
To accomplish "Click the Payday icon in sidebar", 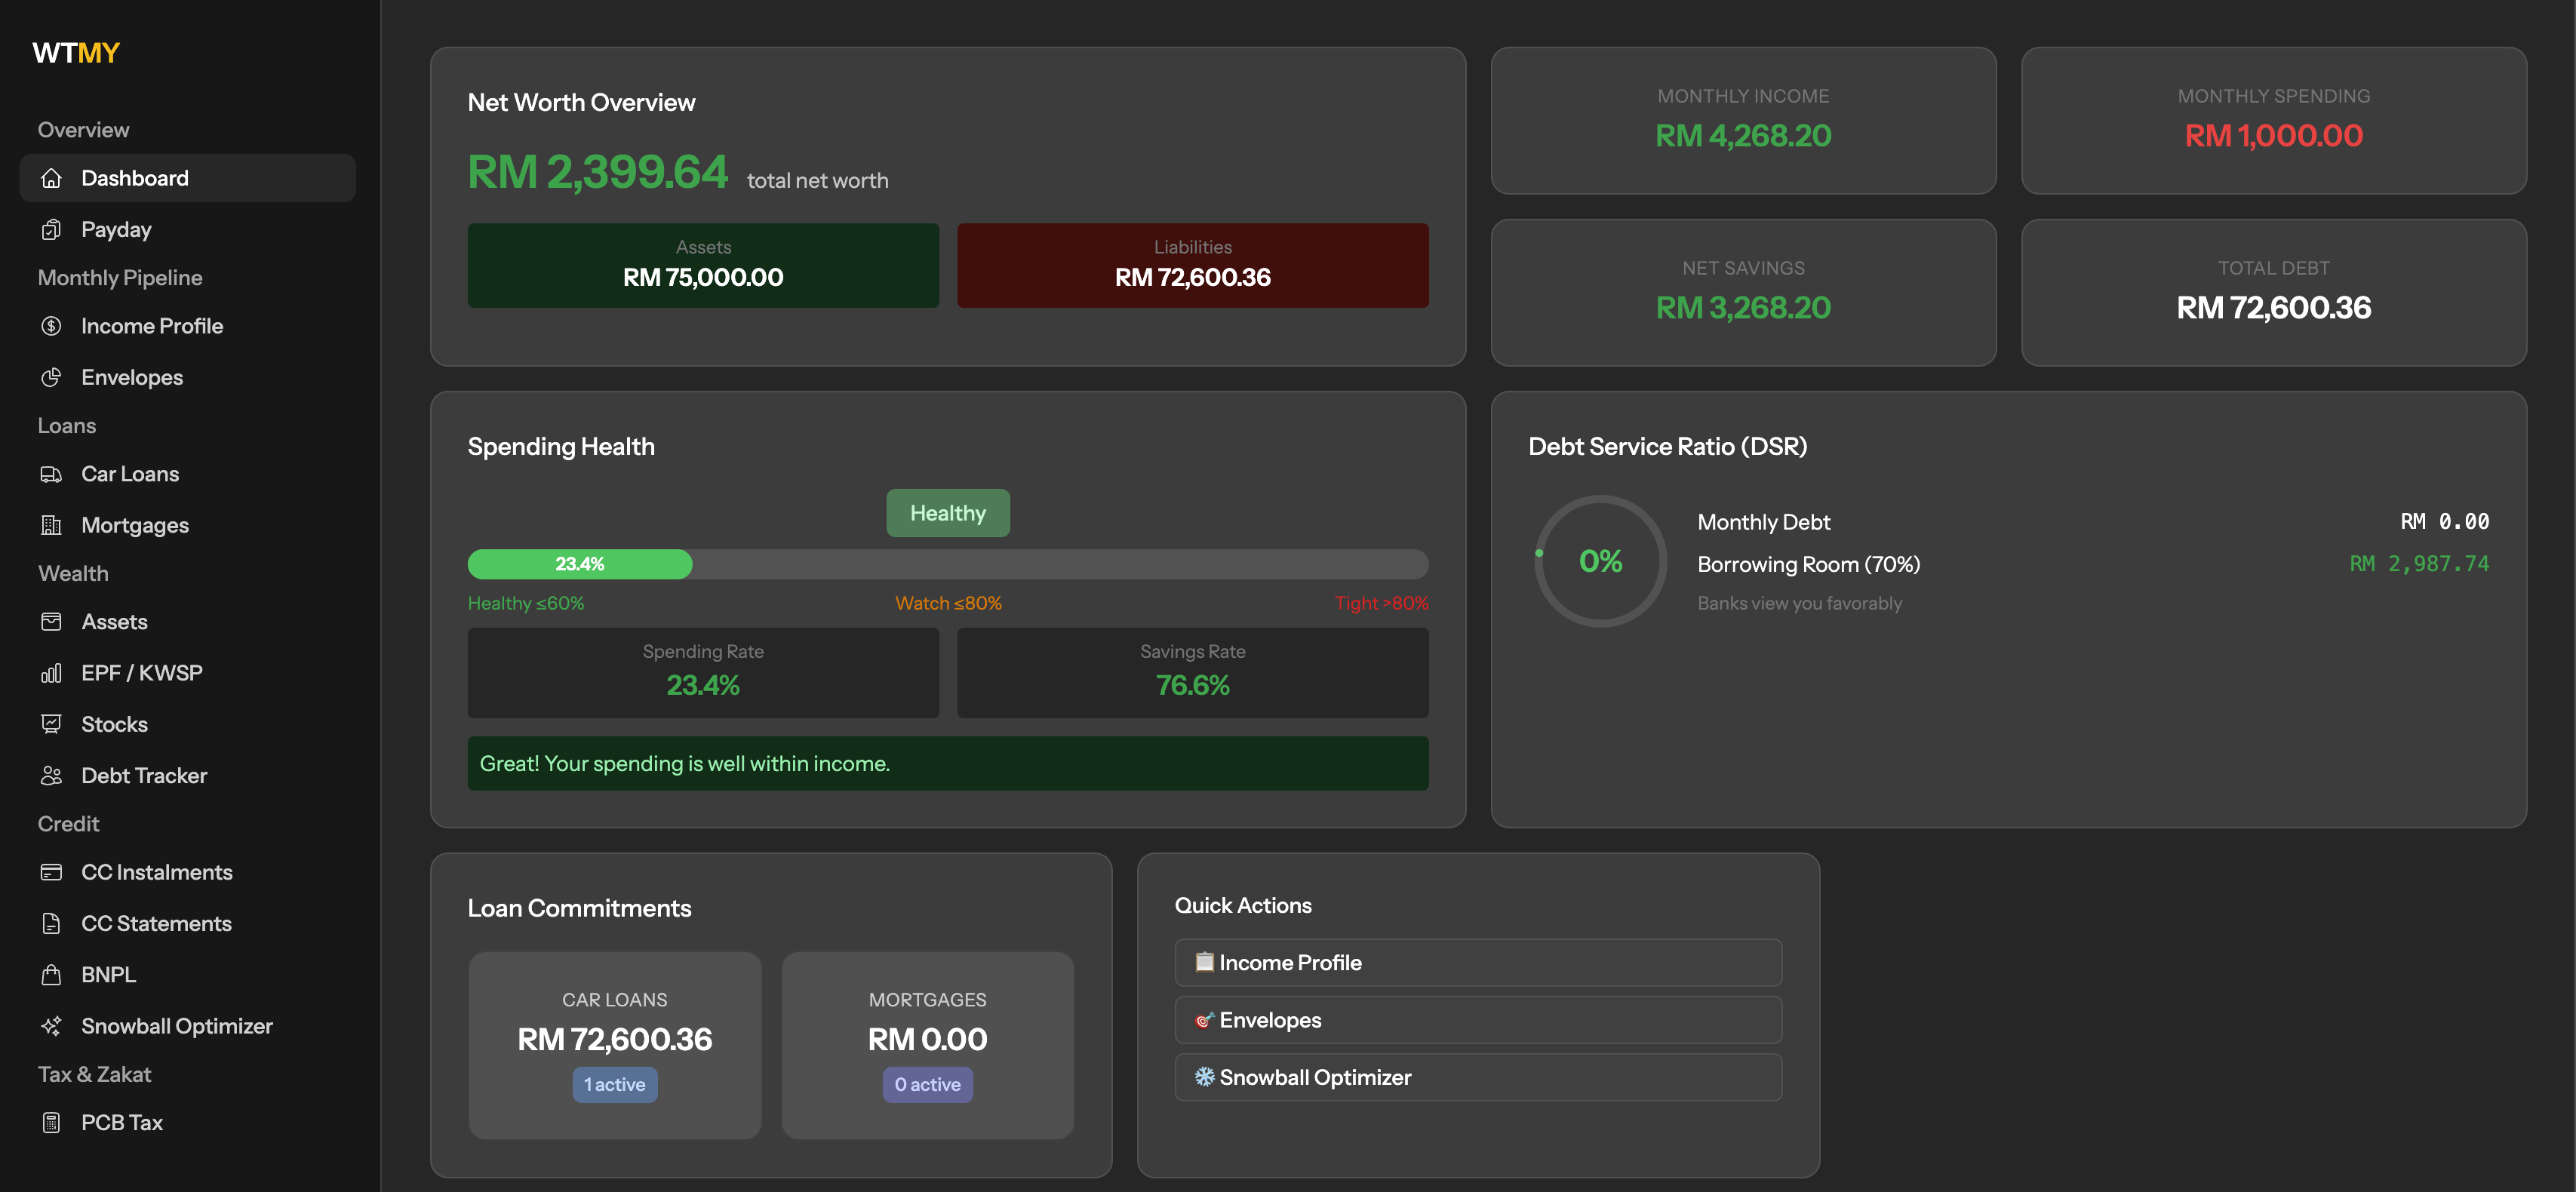I will (51, 229).
